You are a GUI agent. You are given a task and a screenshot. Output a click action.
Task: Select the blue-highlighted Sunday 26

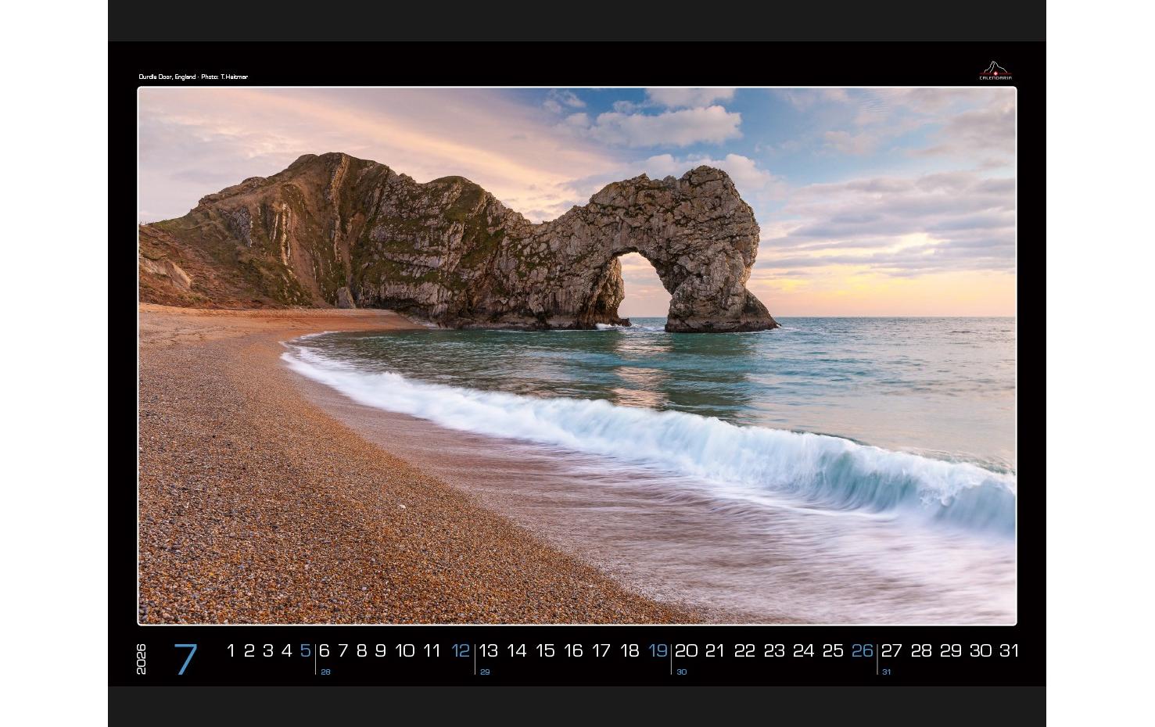(863, 650)
